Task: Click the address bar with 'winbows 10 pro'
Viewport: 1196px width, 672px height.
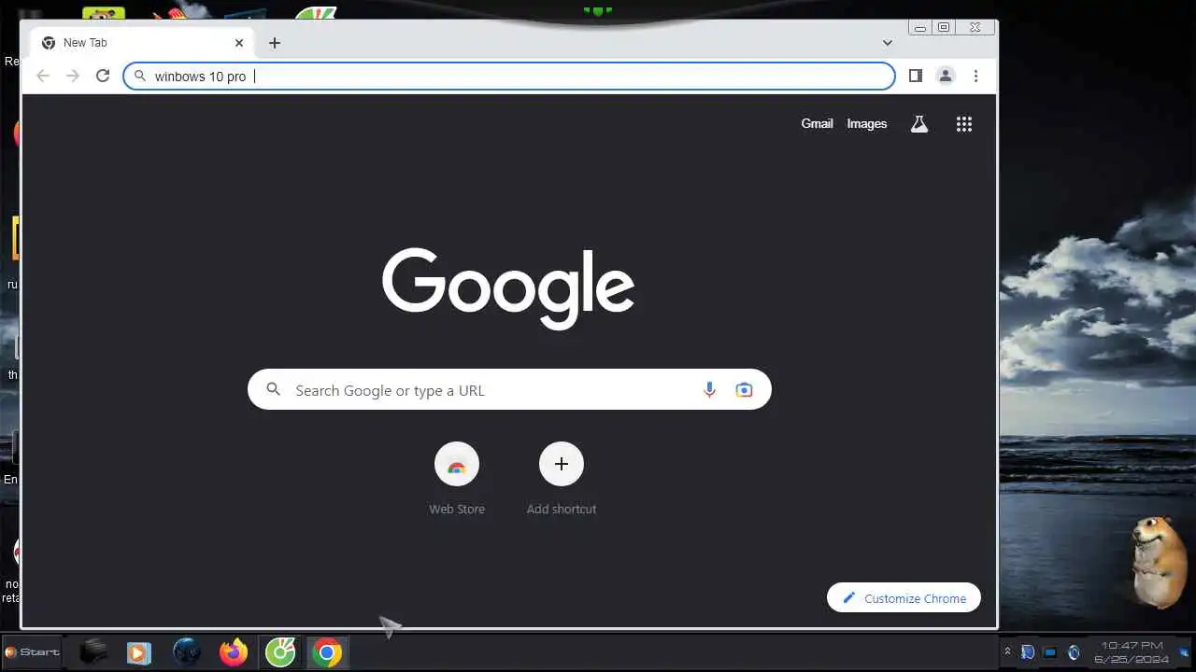Action: pos(509,76)
